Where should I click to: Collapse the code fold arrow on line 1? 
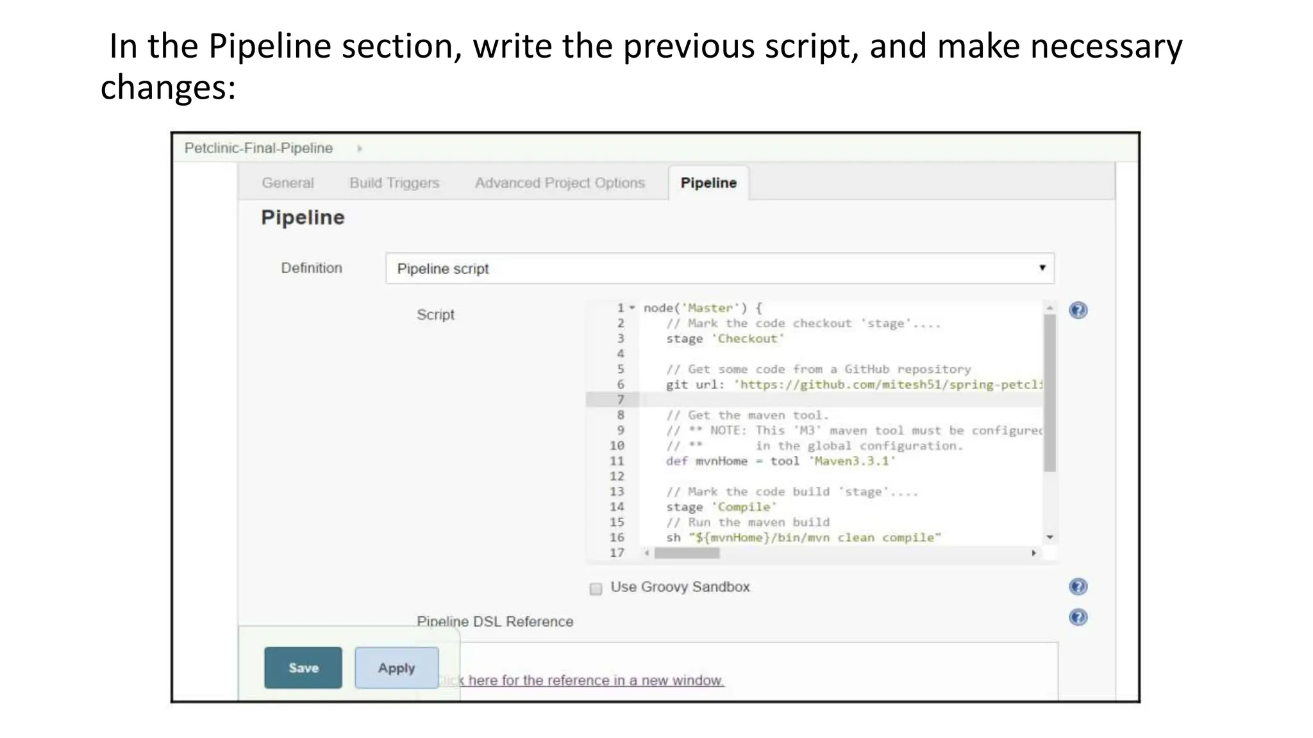tap(632, 307)
